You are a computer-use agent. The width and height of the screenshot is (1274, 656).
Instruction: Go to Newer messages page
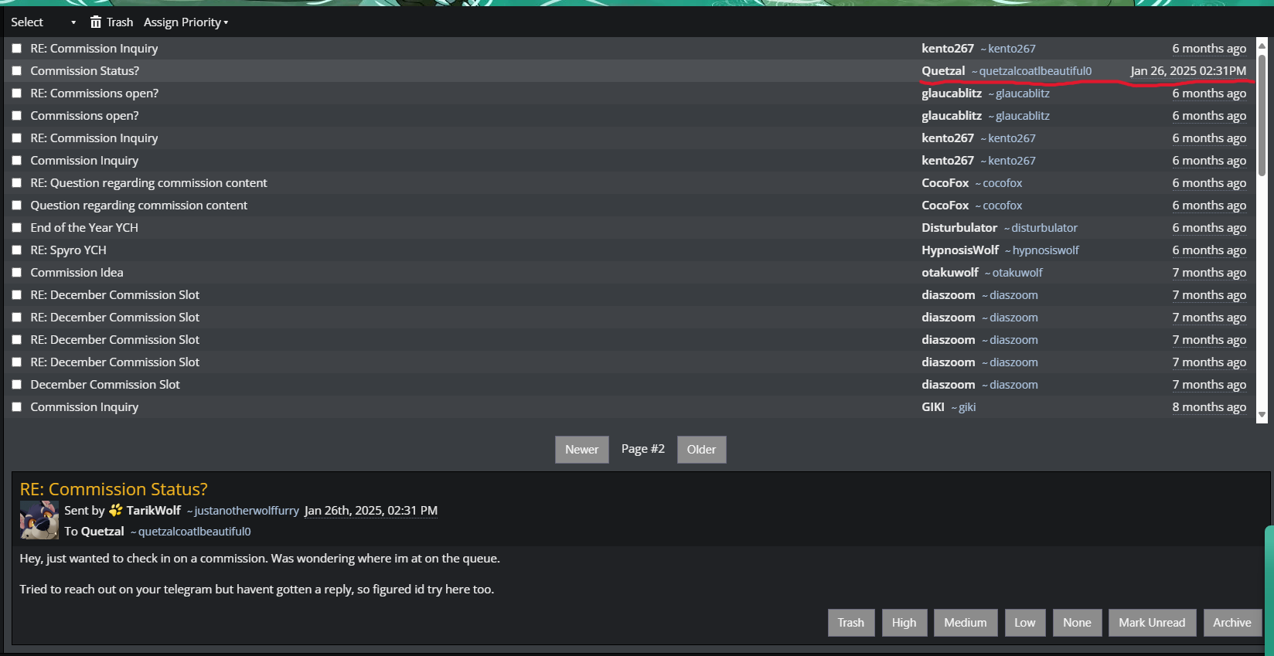pos(581,450)
